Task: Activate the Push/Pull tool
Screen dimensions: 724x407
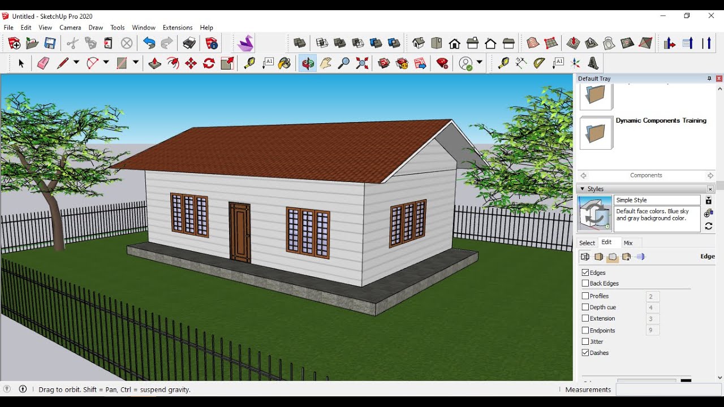Action: (154, 63)
